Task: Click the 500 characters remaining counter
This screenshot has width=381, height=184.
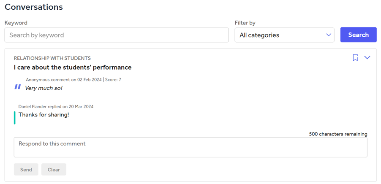Action: 338,134
